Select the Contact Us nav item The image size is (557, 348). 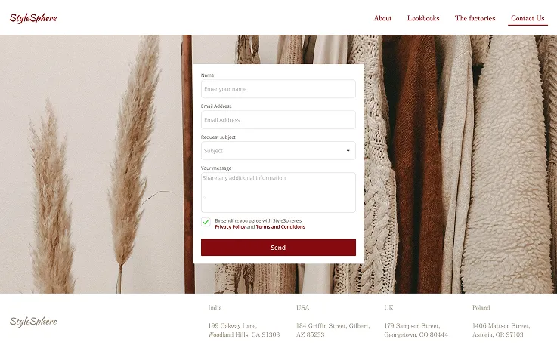tap(528, 18)
